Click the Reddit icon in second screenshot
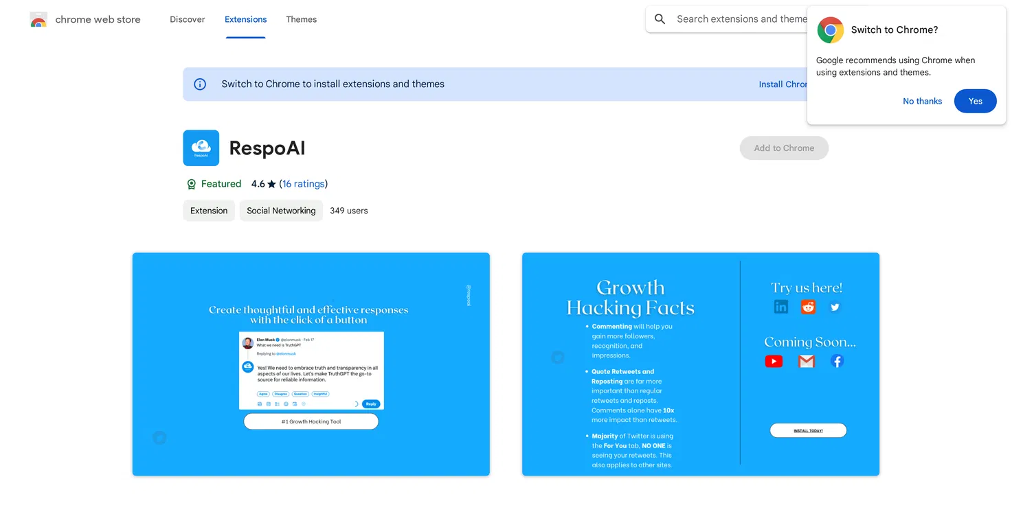The width and height of the screenshot is (1012, 527). click(808, 307)
